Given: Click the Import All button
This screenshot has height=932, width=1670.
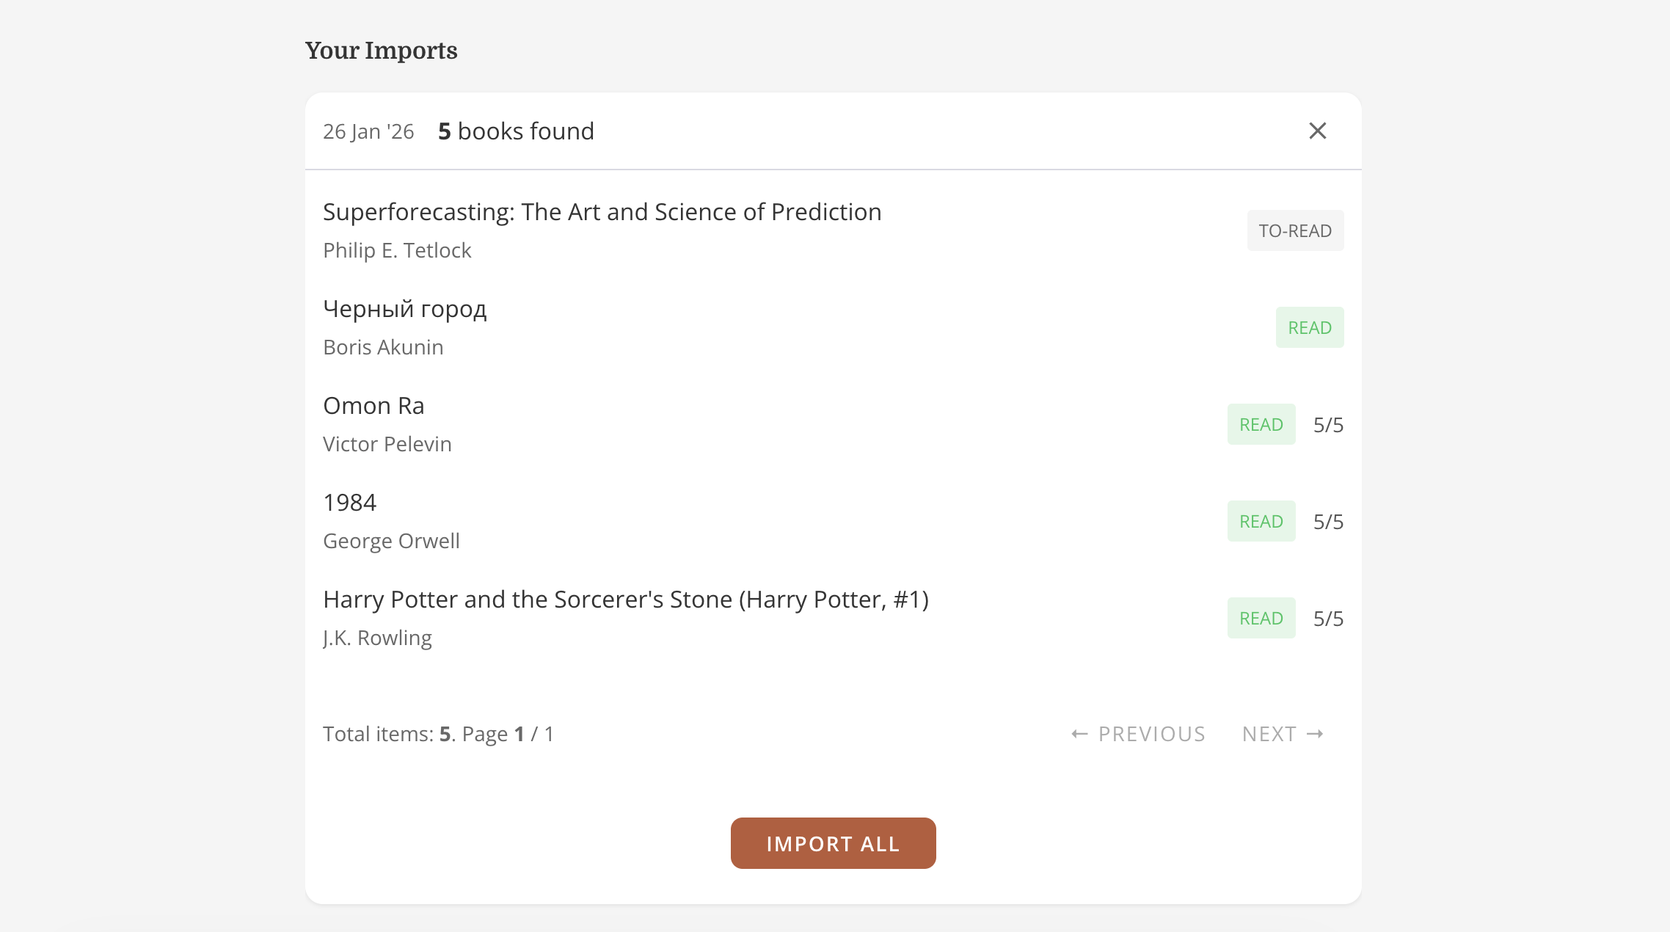Looking at the screenshot, I should pyautogui.click(x=833, y=843).
